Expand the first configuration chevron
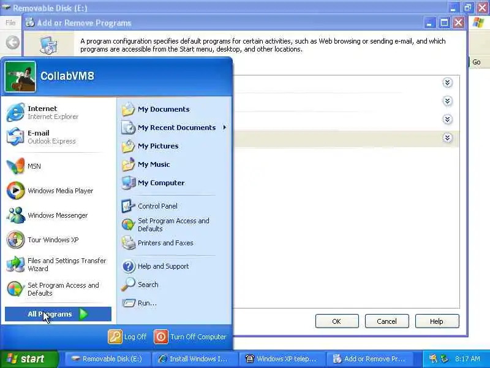 (x=448, y=83)
